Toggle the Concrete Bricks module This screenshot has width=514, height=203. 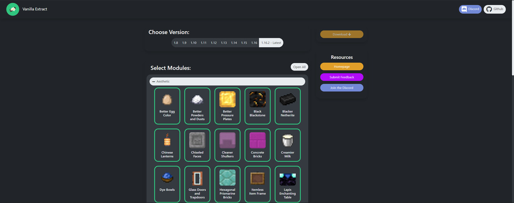tap(257, 145)
